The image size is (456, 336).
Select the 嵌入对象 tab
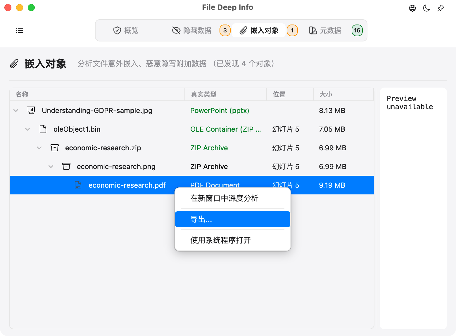pyautogui.click(x=259, y=30)
